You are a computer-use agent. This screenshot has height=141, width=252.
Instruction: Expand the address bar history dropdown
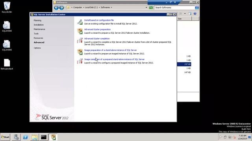[x=146, y=7]
